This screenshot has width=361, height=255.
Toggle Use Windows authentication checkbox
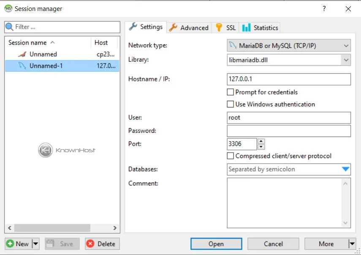tap(231, 104)
